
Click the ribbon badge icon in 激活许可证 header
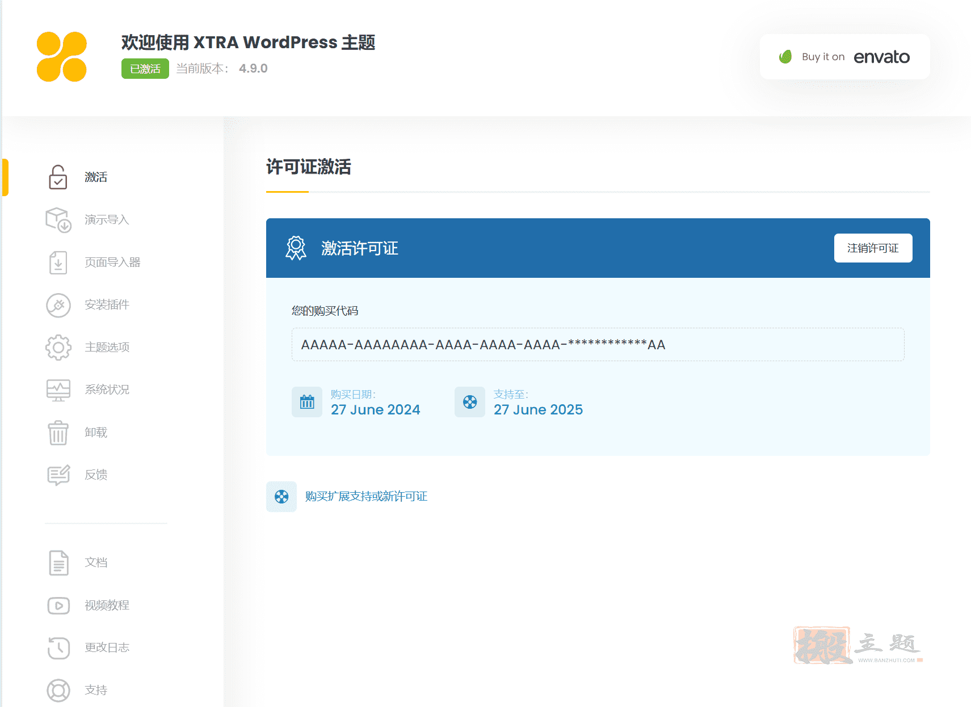pos(296,248)
